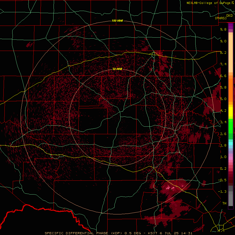Viewport: 235px width, 235px height.
Task: Click the -0.5 legend value
Action: point(222,180)
